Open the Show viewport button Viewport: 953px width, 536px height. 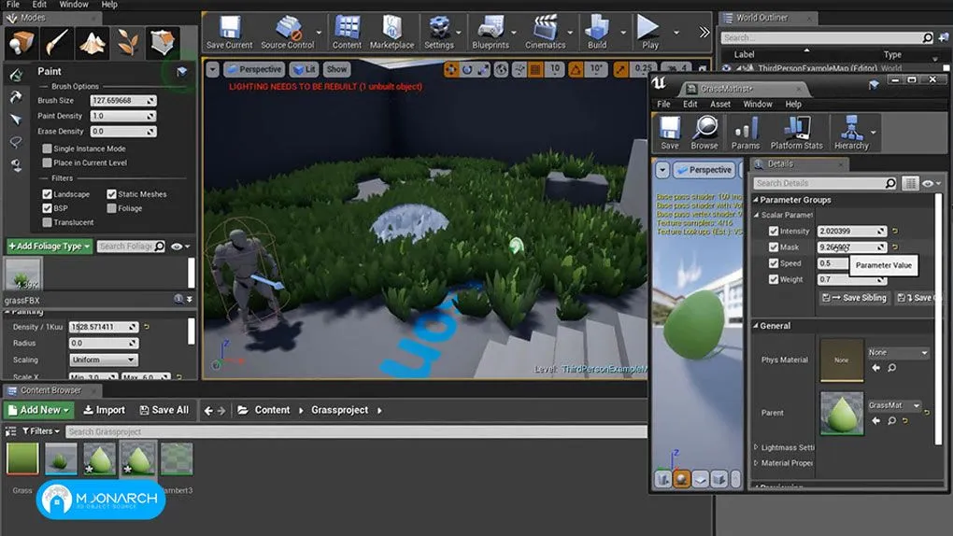point(336,69)
